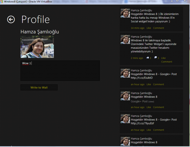Open the http://t.co/79yuEbf link
Viewport: 190px width, 147px height.
142,123
